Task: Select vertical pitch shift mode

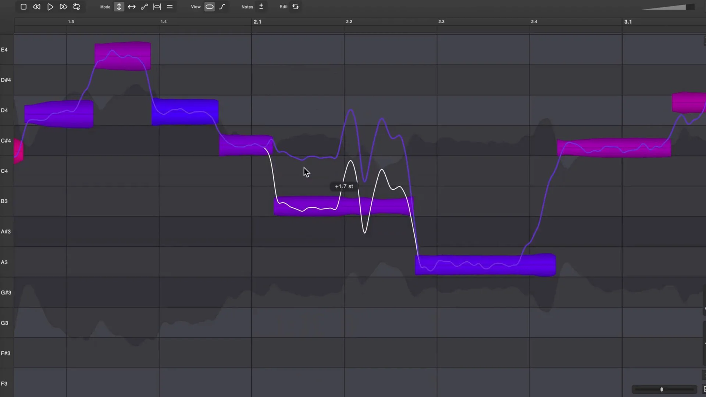Action: click(x=119, y=7)
